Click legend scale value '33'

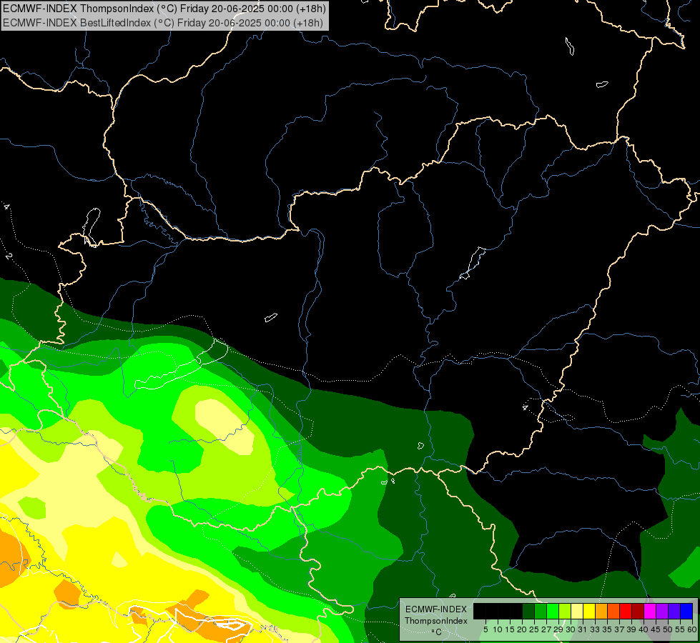[x=595, y=629]
